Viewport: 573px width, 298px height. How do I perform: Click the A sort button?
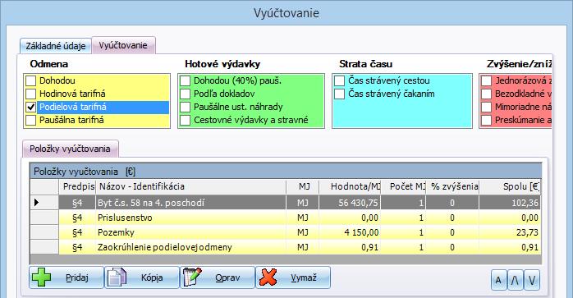(x=498, y=280)
